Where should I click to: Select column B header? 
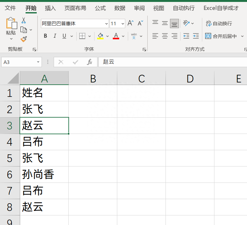coord(93,78)
